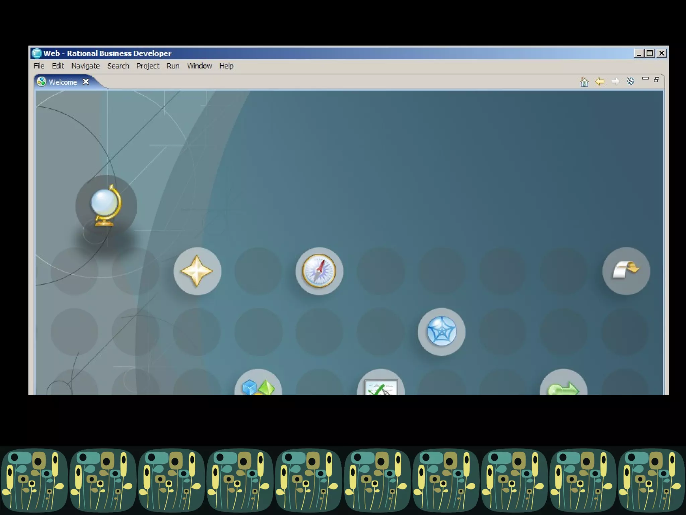Open the Help menu

tap(226, 66)
